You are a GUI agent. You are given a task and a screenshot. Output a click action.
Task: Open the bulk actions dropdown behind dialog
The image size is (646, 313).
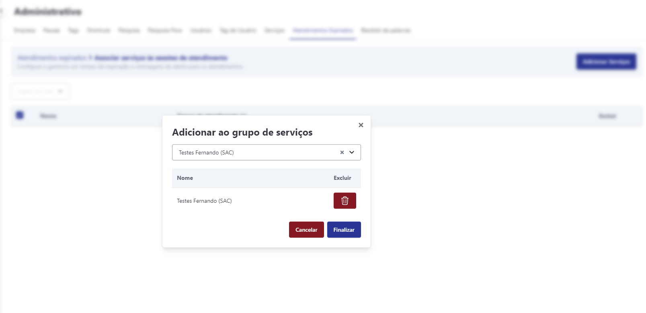coord(40,92)
